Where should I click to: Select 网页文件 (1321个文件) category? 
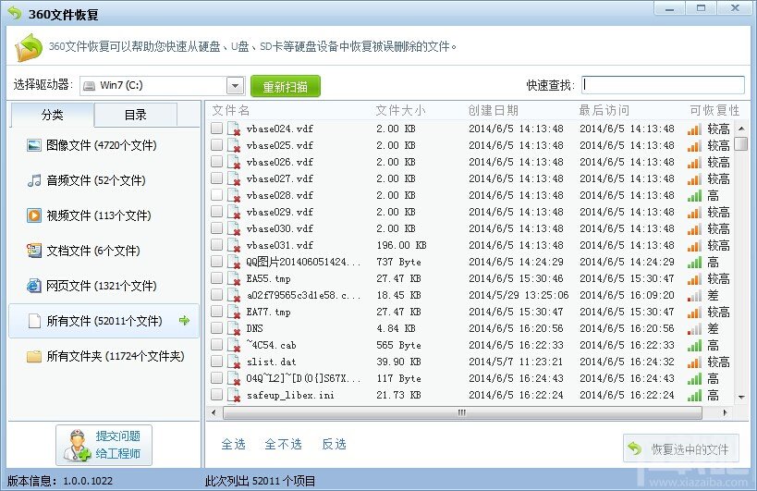[104, 286]
